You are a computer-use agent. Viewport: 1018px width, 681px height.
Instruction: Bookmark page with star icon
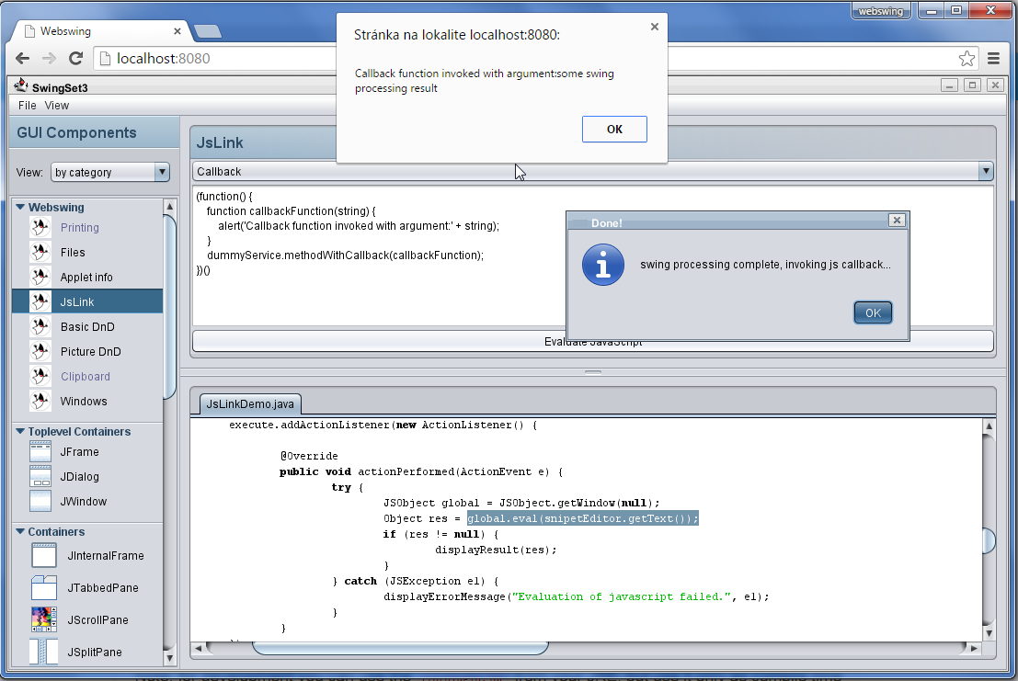coord(967,59)
